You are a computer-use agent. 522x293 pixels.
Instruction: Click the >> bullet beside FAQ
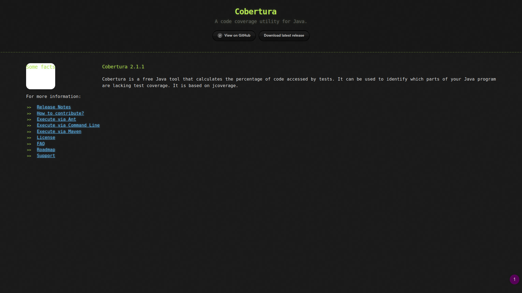(29, 144)
